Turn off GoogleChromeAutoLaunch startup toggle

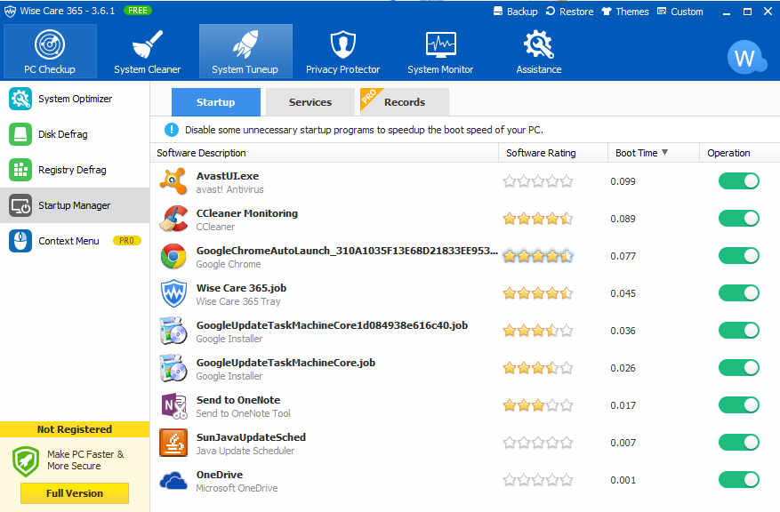(739, 255)
